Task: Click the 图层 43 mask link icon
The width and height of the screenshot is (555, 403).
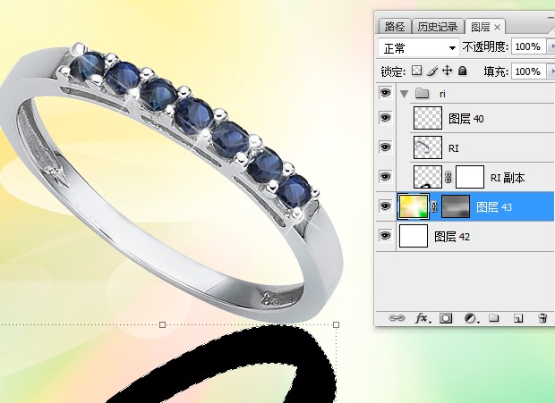Action: pyautogui.click(x=434, y=206)
